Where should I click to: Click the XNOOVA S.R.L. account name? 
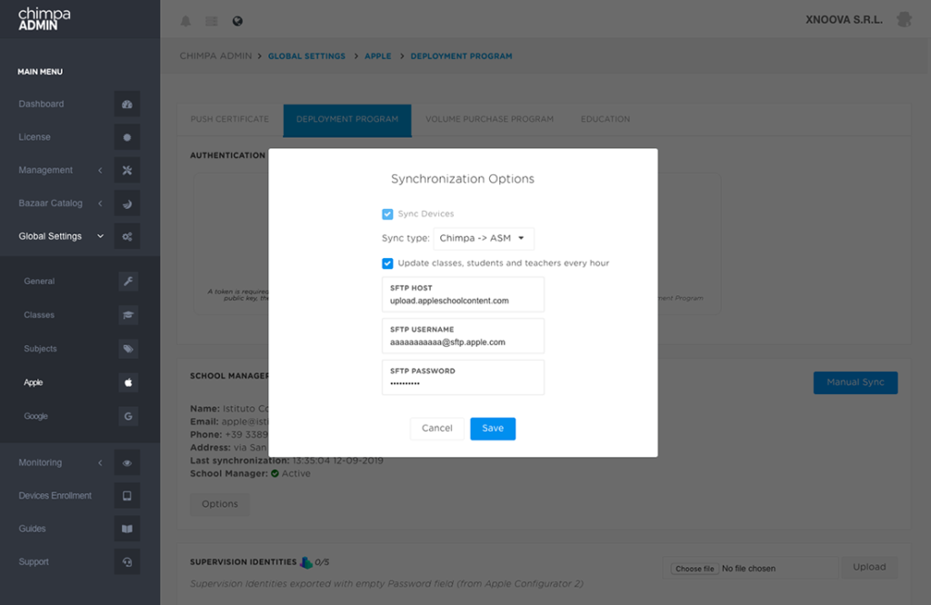(x=844, y=20)
